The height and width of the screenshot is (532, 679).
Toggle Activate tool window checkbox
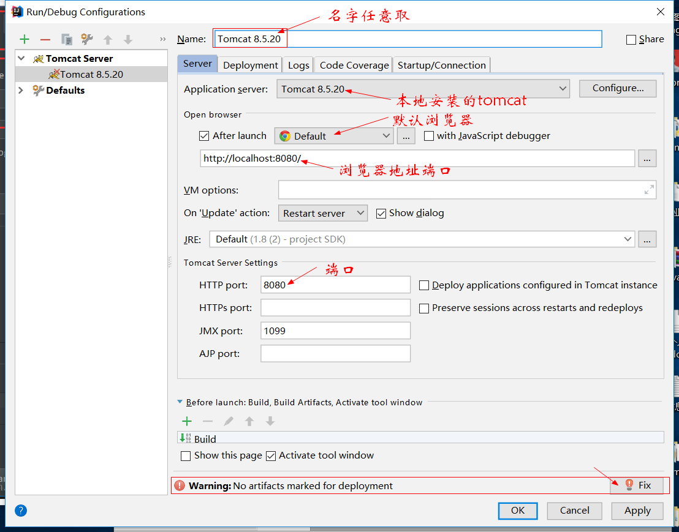click(271, 456)
